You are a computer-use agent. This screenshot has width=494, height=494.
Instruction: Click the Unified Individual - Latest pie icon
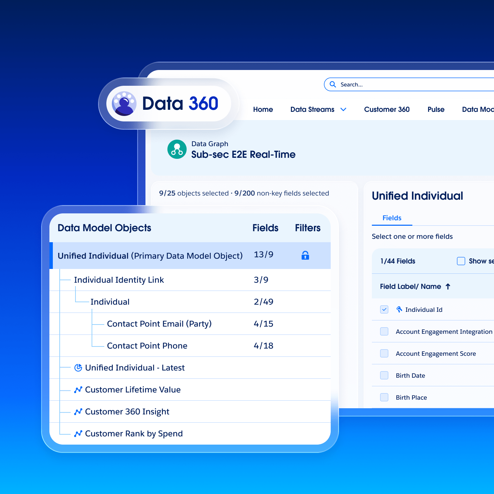point(78,368)
